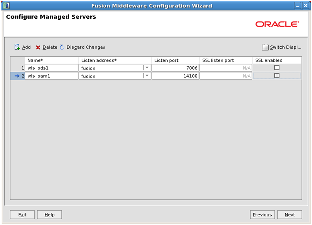Viewport: 312px width, 225px height.
Task: Click the Listen port column header
Action: (176, 60)
